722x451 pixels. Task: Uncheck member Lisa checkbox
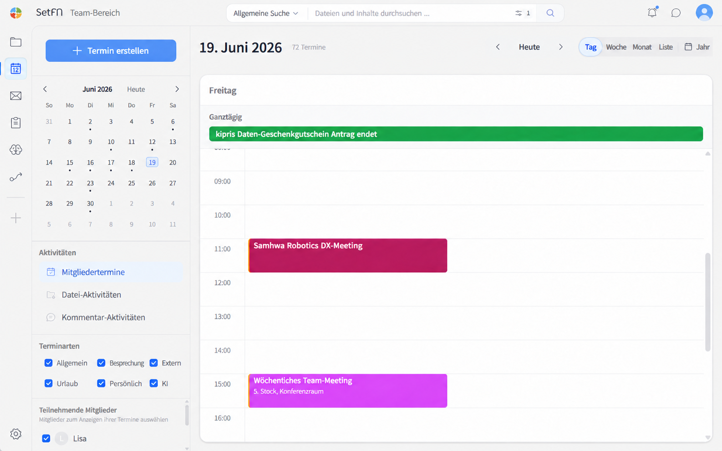pos(46,438)
